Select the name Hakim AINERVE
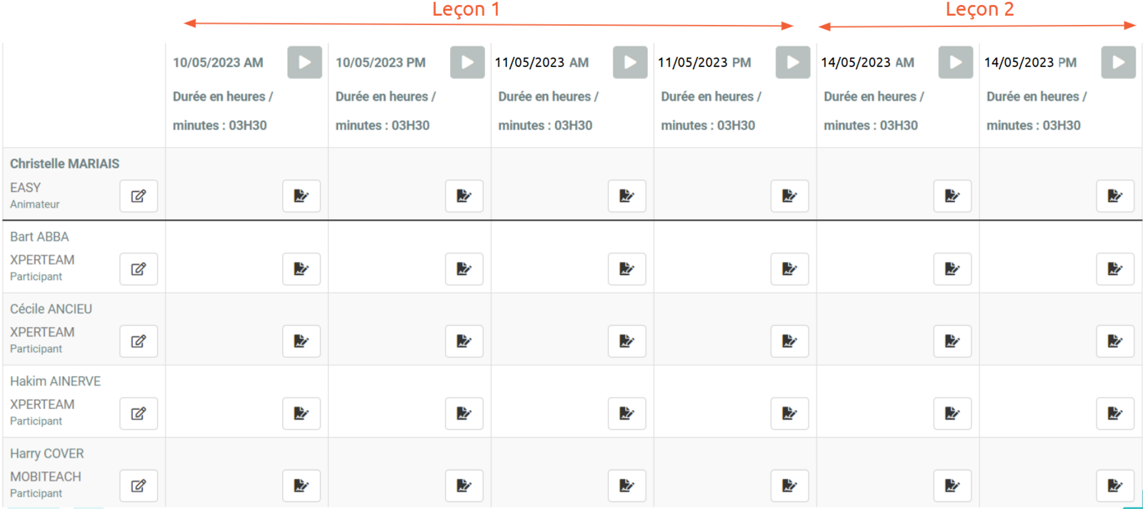This screenshot has height=509, width=1143. [x=55, y=381]
